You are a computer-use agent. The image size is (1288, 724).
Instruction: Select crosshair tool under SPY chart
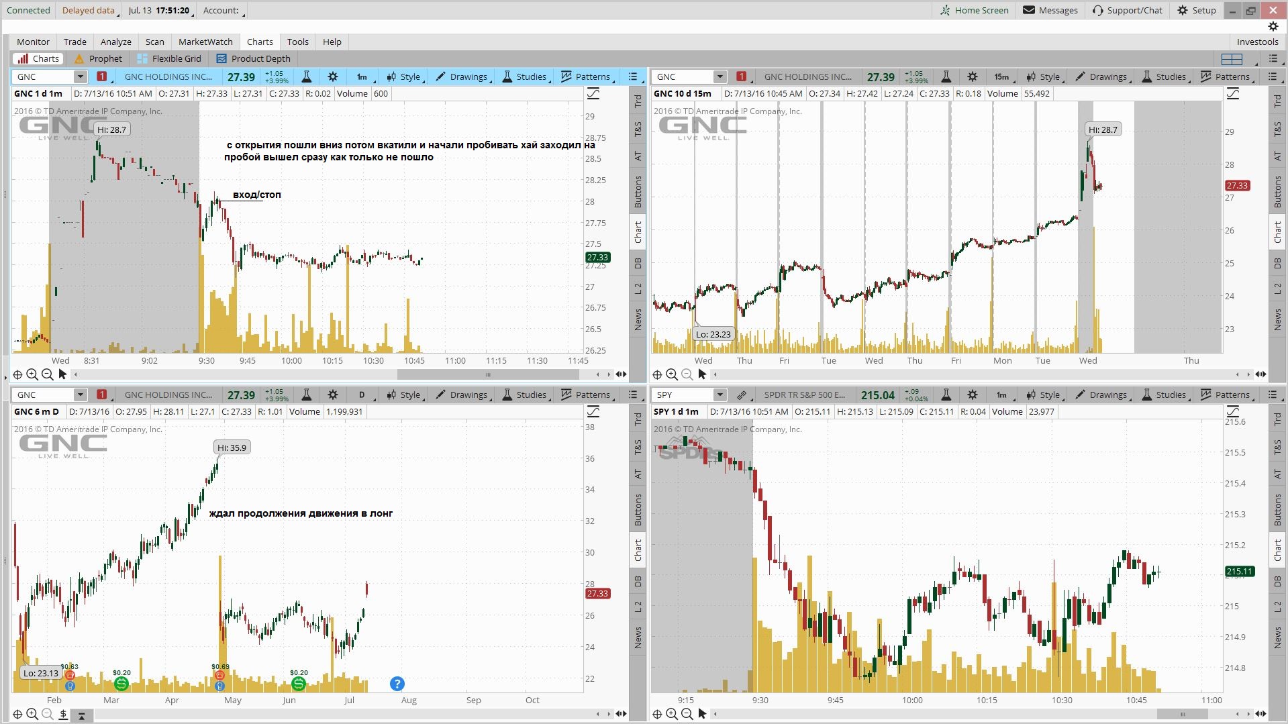[x=657, y=714]
